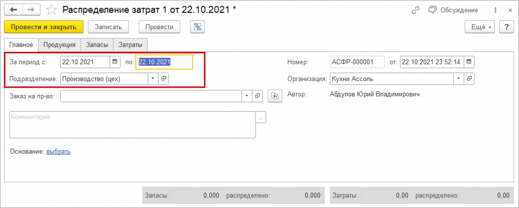Open calendar for the document date field
Viewport: 519px width, 208px height.
(x=469, y=62)
